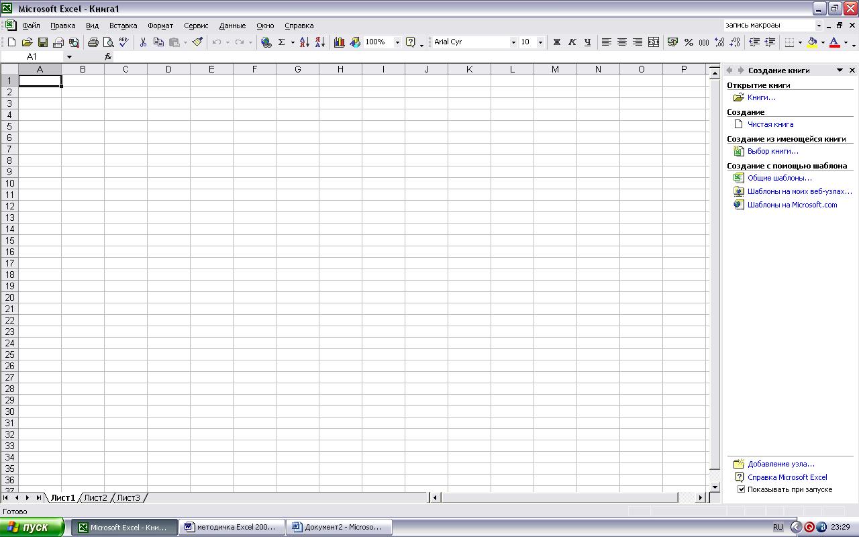Screen dimensions: 859x537
Task: Expand font color options arrow
Action: (845, 42)
